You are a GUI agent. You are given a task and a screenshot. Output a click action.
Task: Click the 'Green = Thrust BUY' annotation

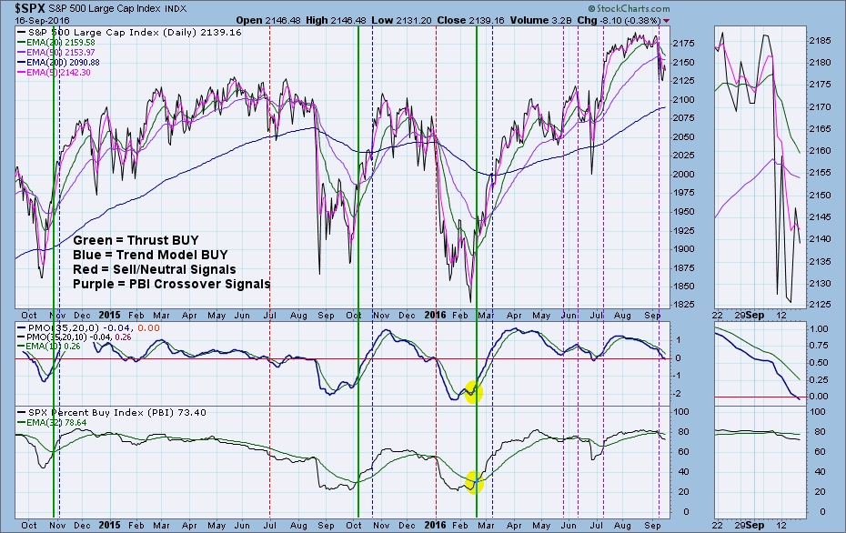tap(136, 241)
